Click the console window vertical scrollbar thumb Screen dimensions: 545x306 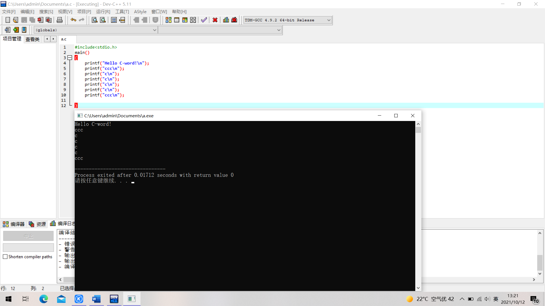tap(418, 130)
